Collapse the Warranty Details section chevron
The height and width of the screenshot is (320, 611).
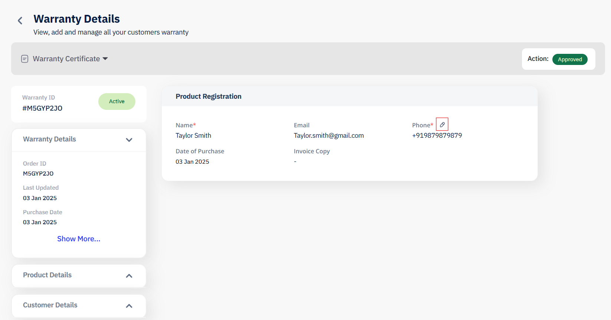[129, 140]
